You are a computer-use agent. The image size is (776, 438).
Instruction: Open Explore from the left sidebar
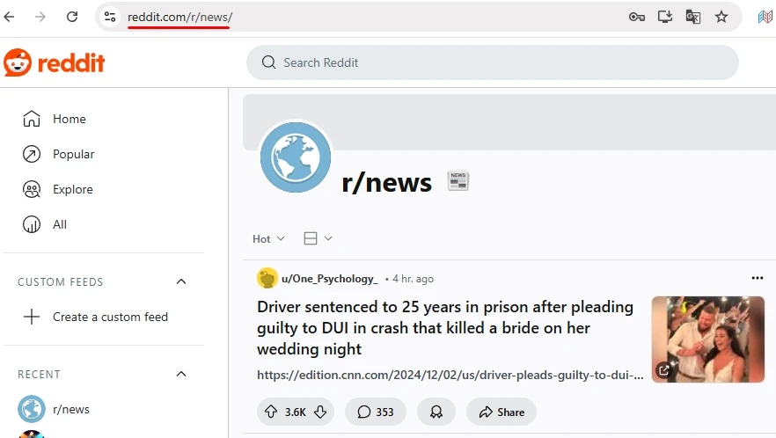[72, 189]
